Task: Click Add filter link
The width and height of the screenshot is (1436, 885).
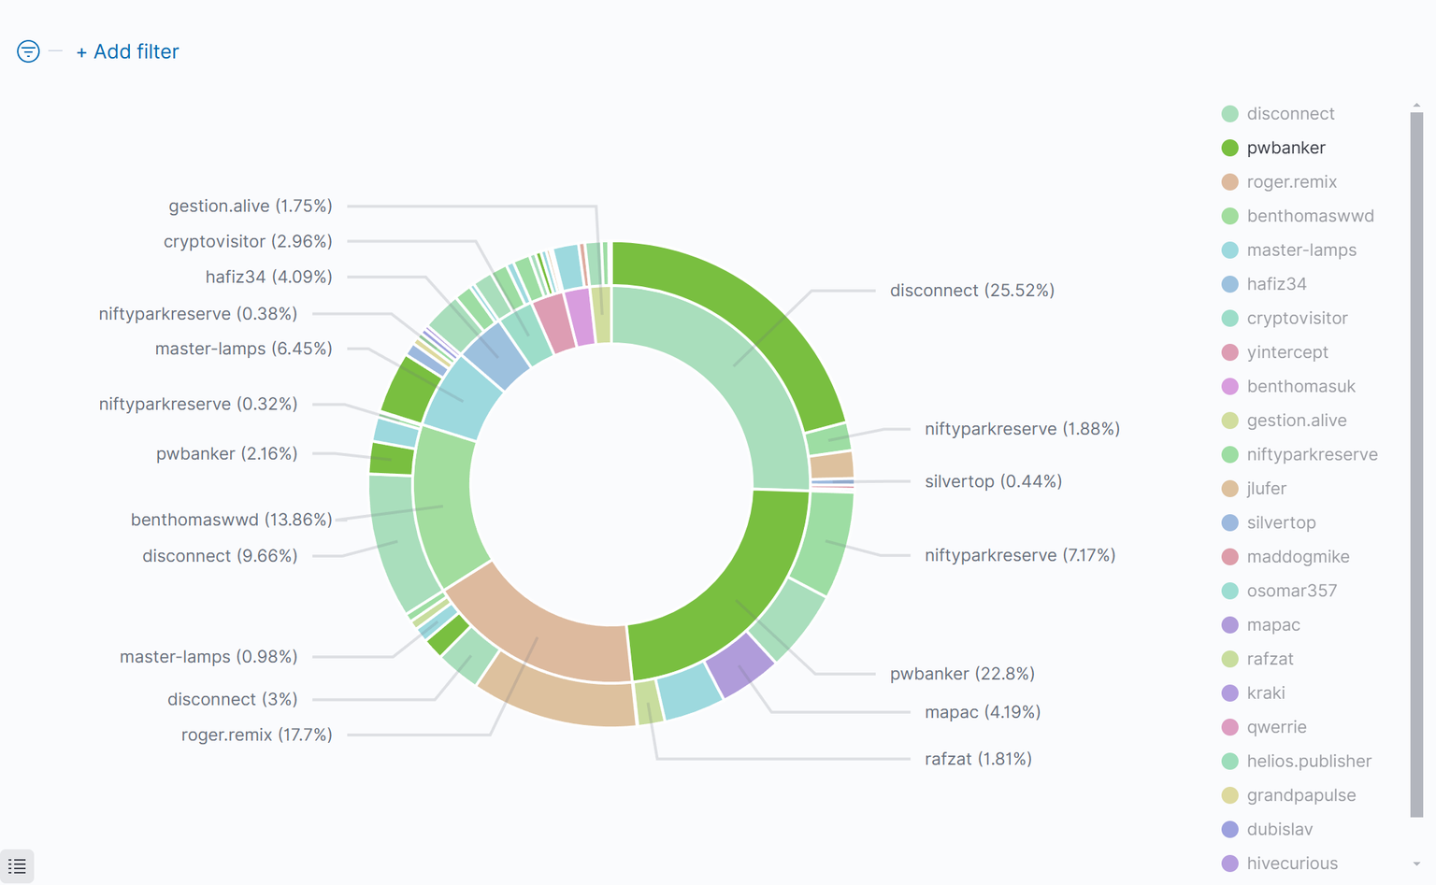Action: tap(127, 51)
